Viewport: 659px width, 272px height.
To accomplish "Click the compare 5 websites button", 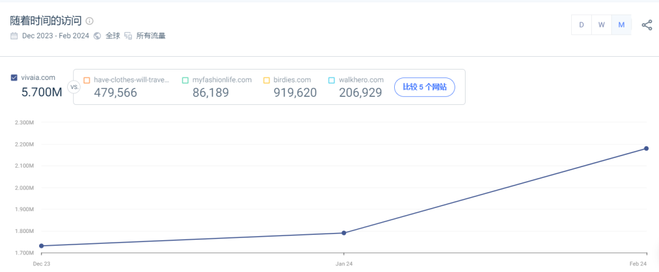I will [424, 87].
